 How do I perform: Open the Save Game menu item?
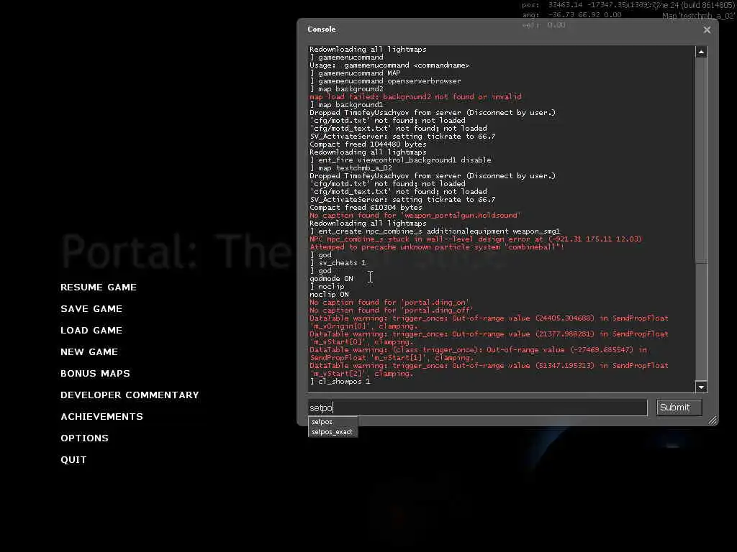point(91,309)
